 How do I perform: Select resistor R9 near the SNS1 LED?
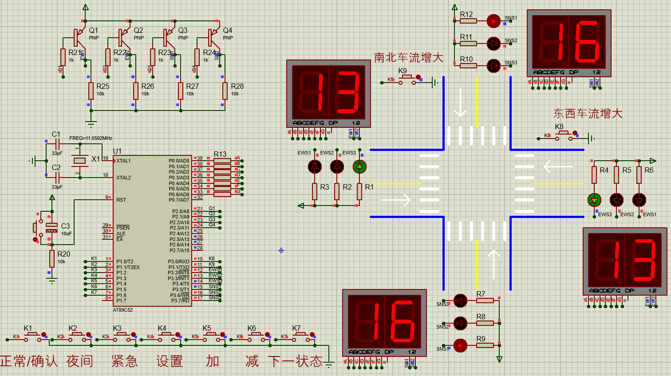(485, 345)
